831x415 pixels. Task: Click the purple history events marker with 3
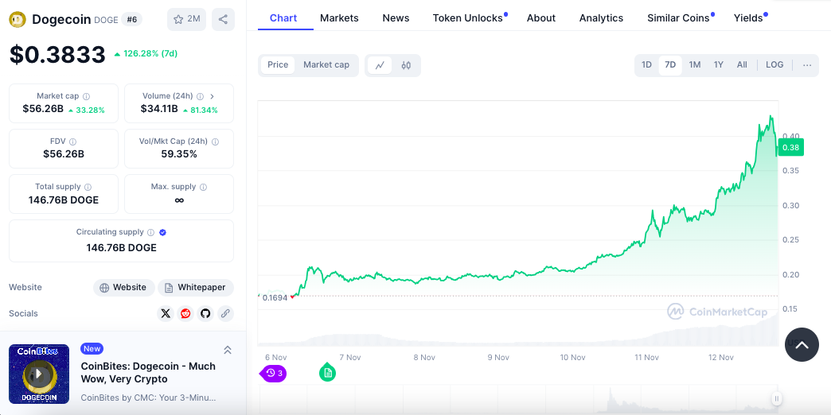pos(274,373)
